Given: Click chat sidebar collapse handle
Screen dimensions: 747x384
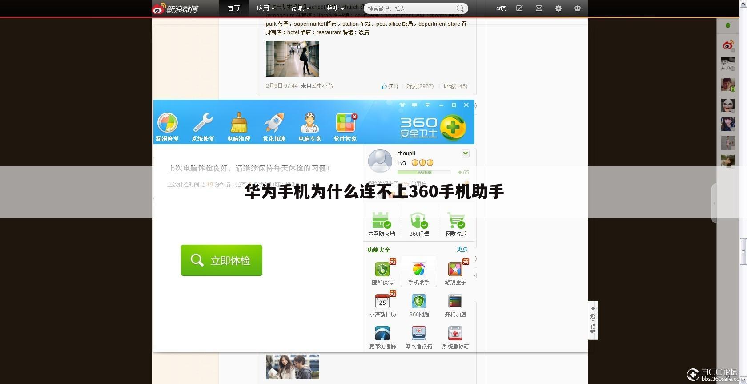Looking at the screenshot, I should pyautogui.click(x=714, y=203).
